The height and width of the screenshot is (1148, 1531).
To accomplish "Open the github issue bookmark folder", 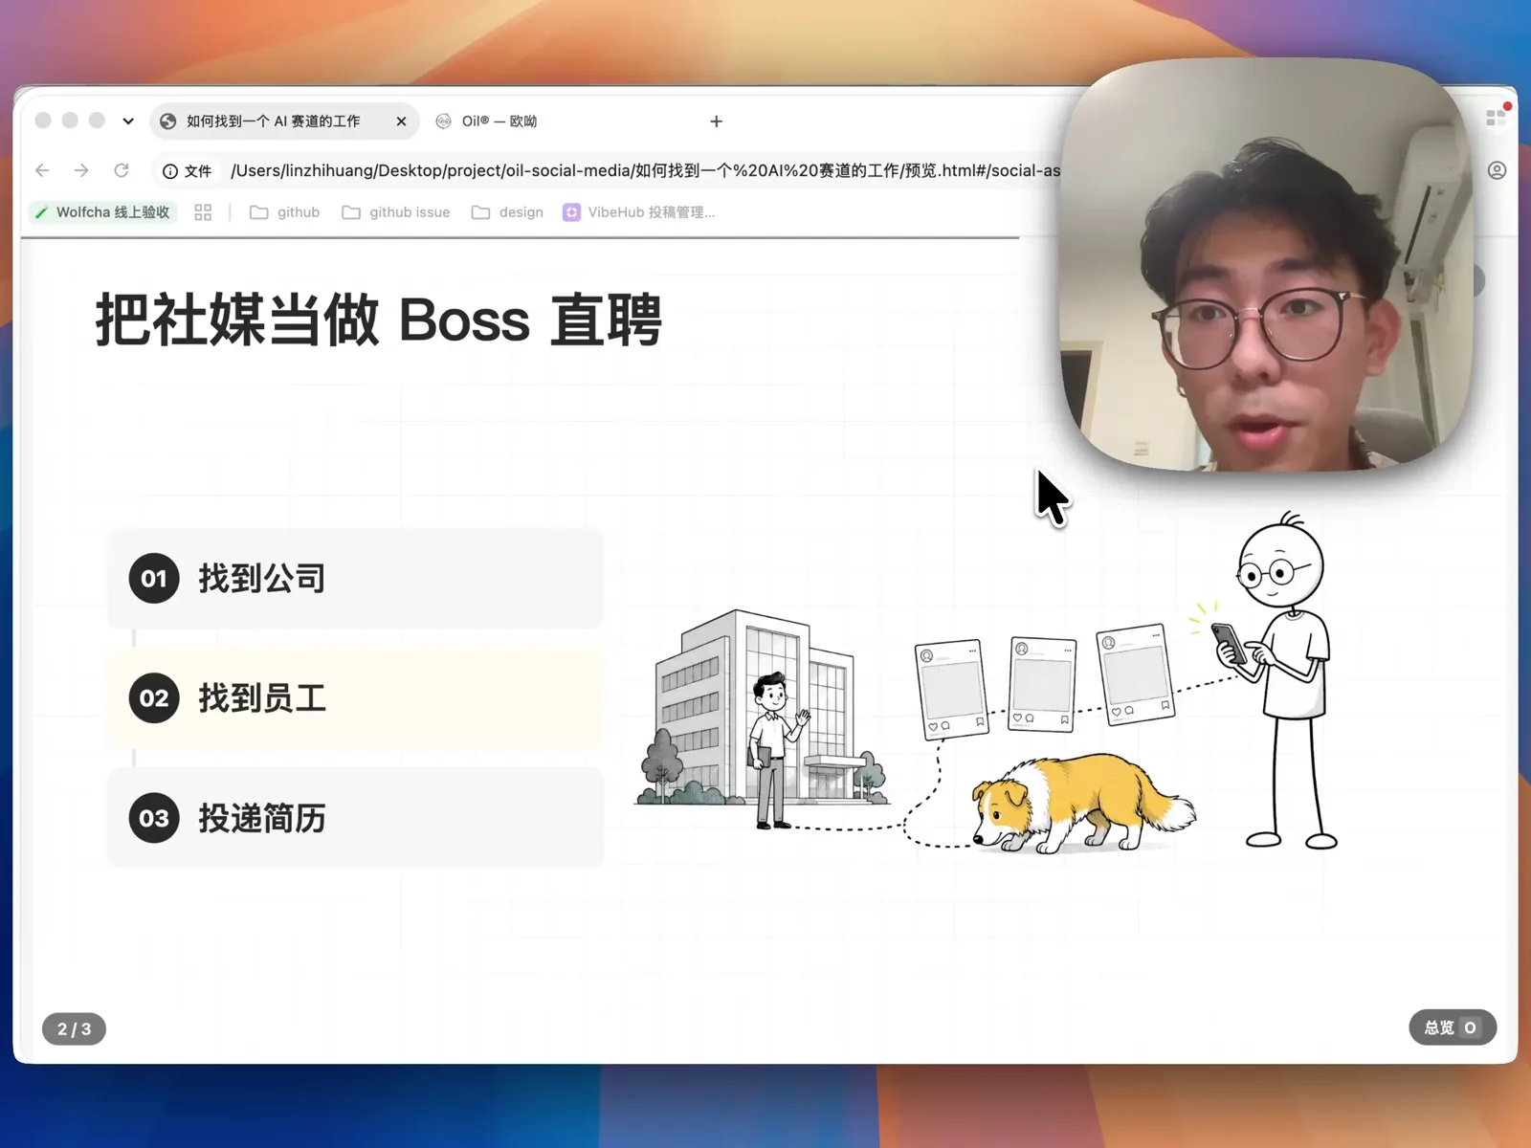I will coord(395,212).
